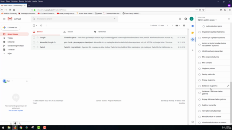Open the Eğitim çekim sırası task list dropdown
The width and height of the screenshot is (232, 130).
[x=207, y=20]
